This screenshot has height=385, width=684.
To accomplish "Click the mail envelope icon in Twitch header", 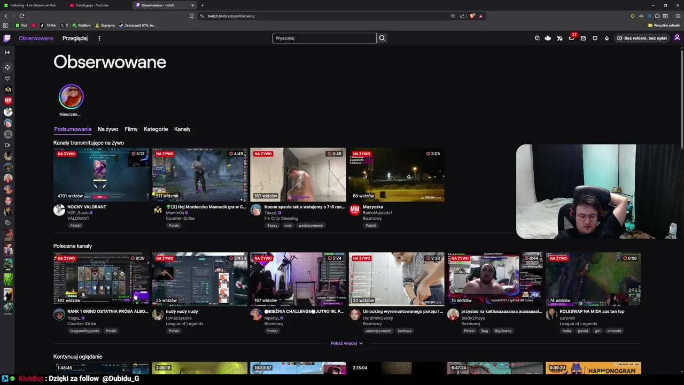I will tap(583, 38).
